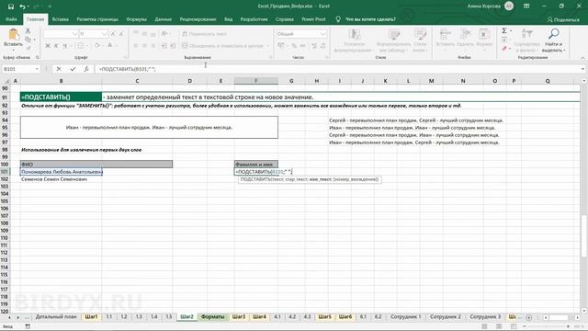Toggle Bold formatting button
The height and width of the screenshot is (331, 588).
coord(48,46)
